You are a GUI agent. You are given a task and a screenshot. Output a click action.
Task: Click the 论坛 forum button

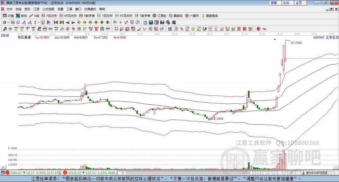[x=288, y=3]
